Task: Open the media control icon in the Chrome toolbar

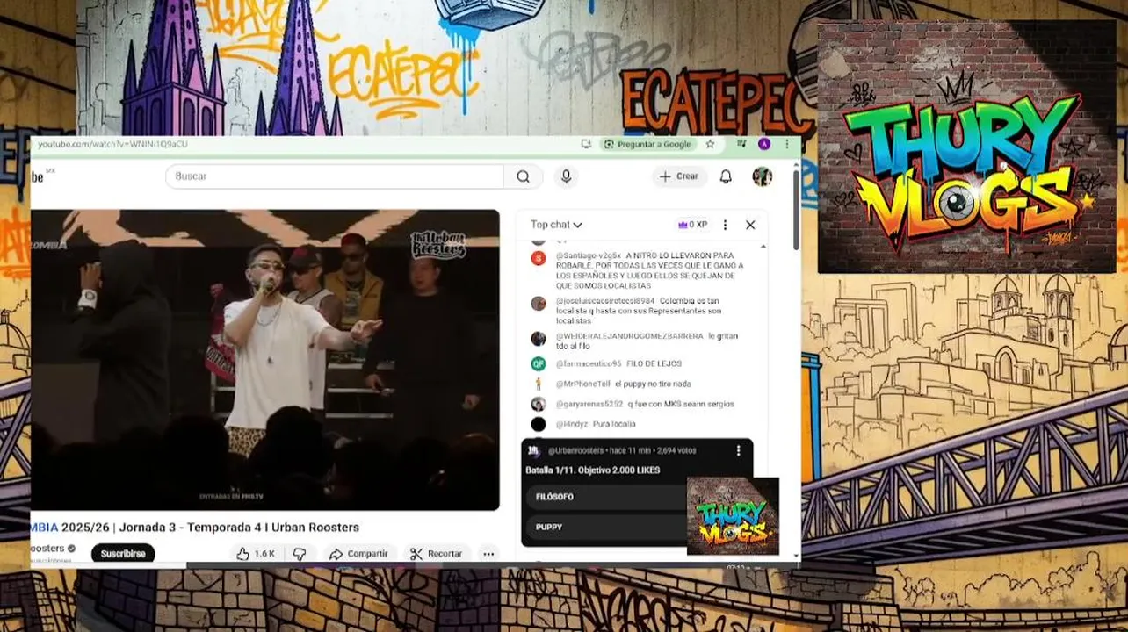Action: 742,144
